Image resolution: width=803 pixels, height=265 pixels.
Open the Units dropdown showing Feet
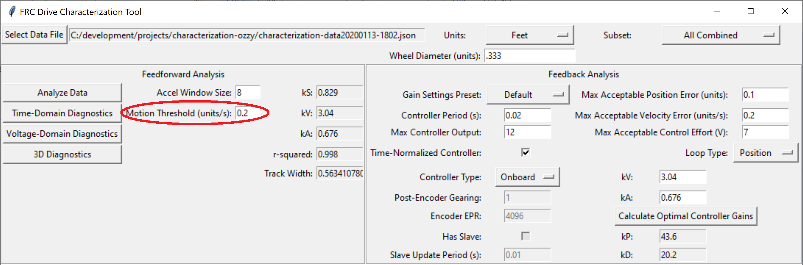click(530, 35)
